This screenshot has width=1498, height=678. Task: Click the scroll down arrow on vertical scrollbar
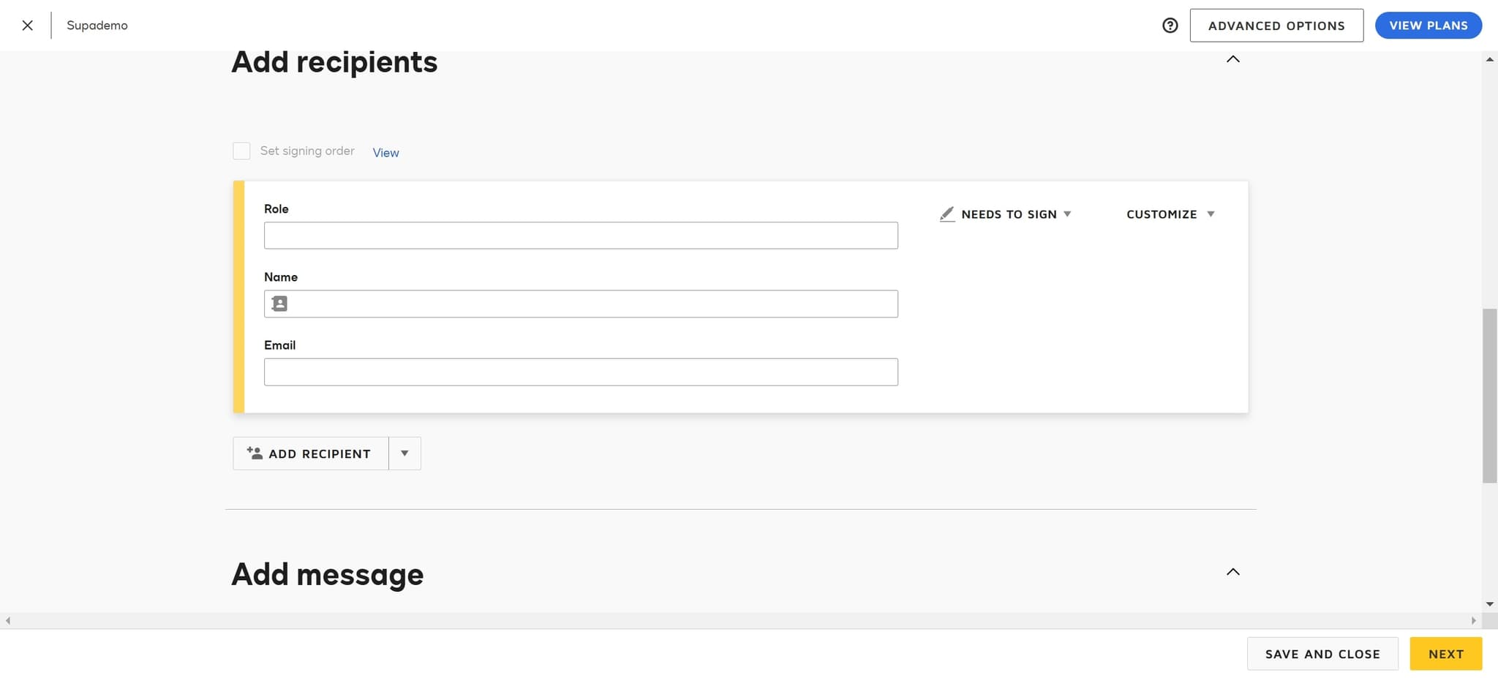[x=1489, y=604]
